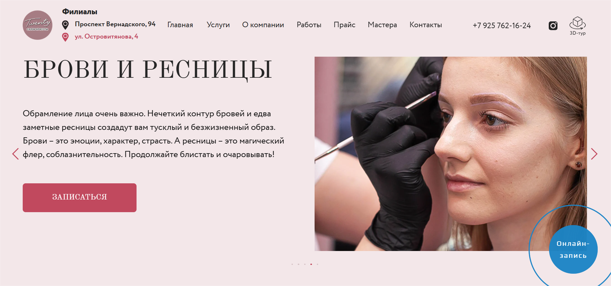611x286 pixels.
Task: Go to the Прайс page
Action: (344, 25)
